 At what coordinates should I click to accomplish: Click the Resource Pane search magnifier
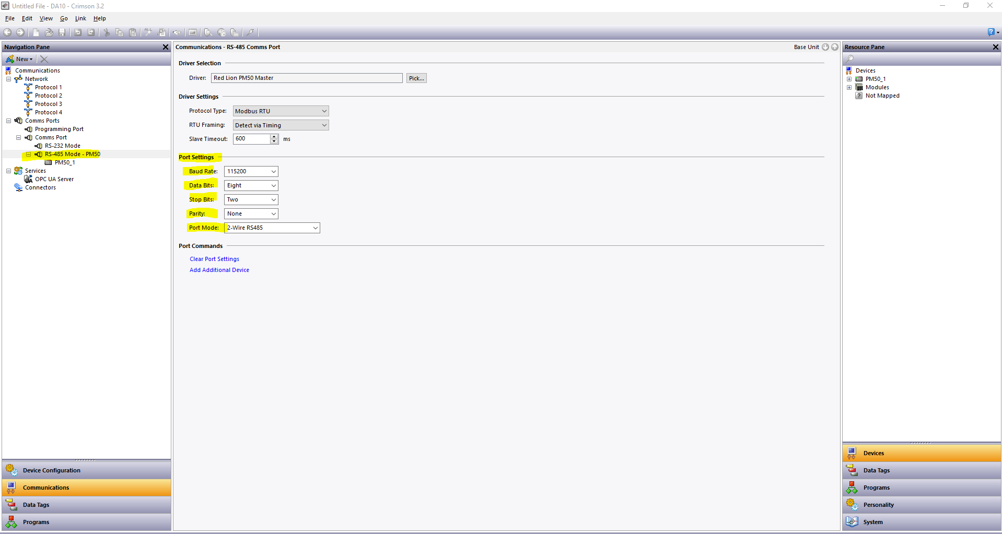pyautogui.click(x=850, y=59)
